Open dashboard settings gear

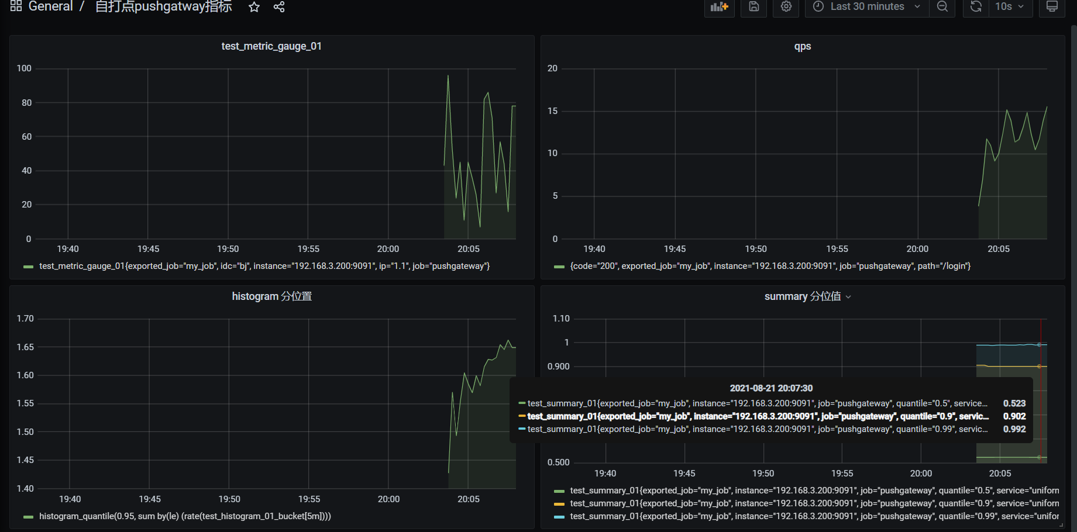click(786, 7)
